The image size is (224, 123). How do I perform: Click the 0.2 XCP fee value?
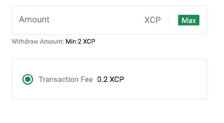(x=111, y=79)
